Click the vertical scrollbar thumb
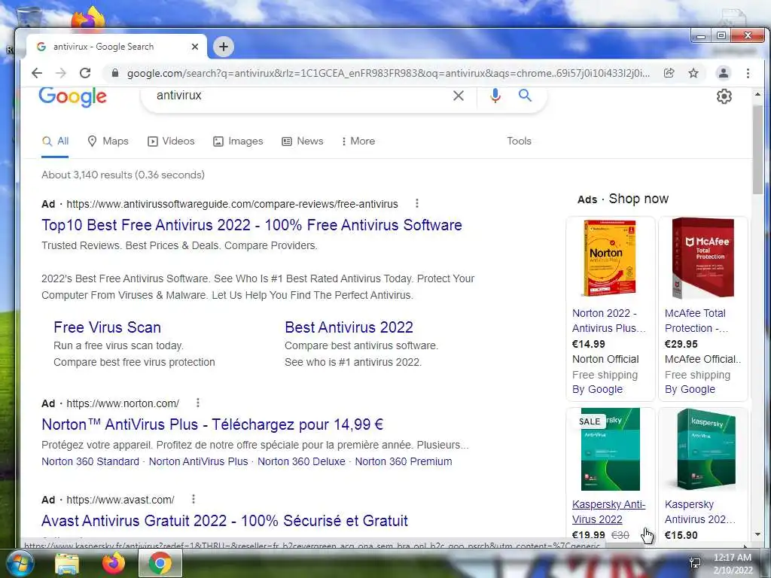The width and height of the screenshot is (771, 578). click(757, 149)
